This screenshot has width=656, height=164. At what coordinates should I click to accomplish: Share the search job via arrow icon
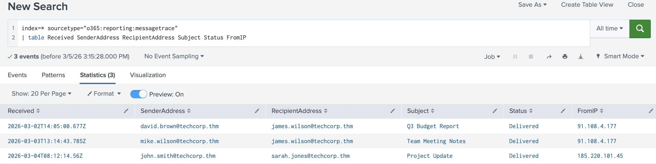click(549, 57)
